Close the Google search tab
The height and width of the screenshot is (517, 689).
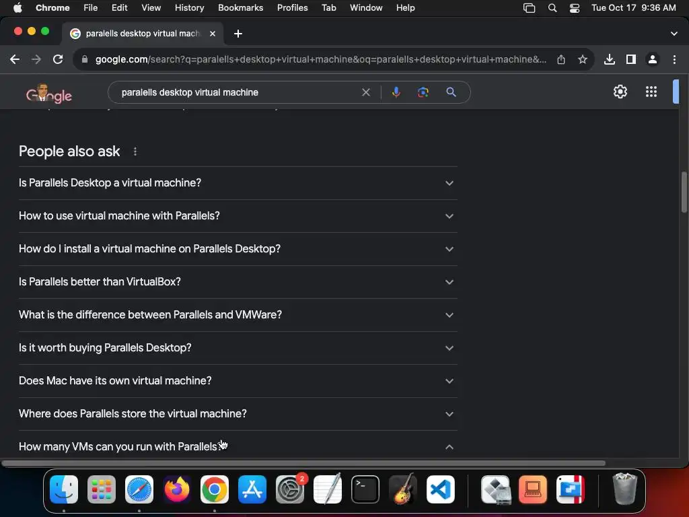pos(213,34)
